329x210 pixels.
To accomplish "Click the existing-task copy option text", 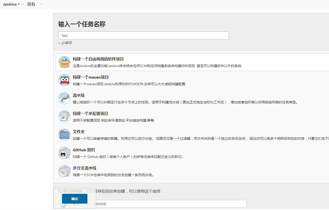I will (109, 191).
